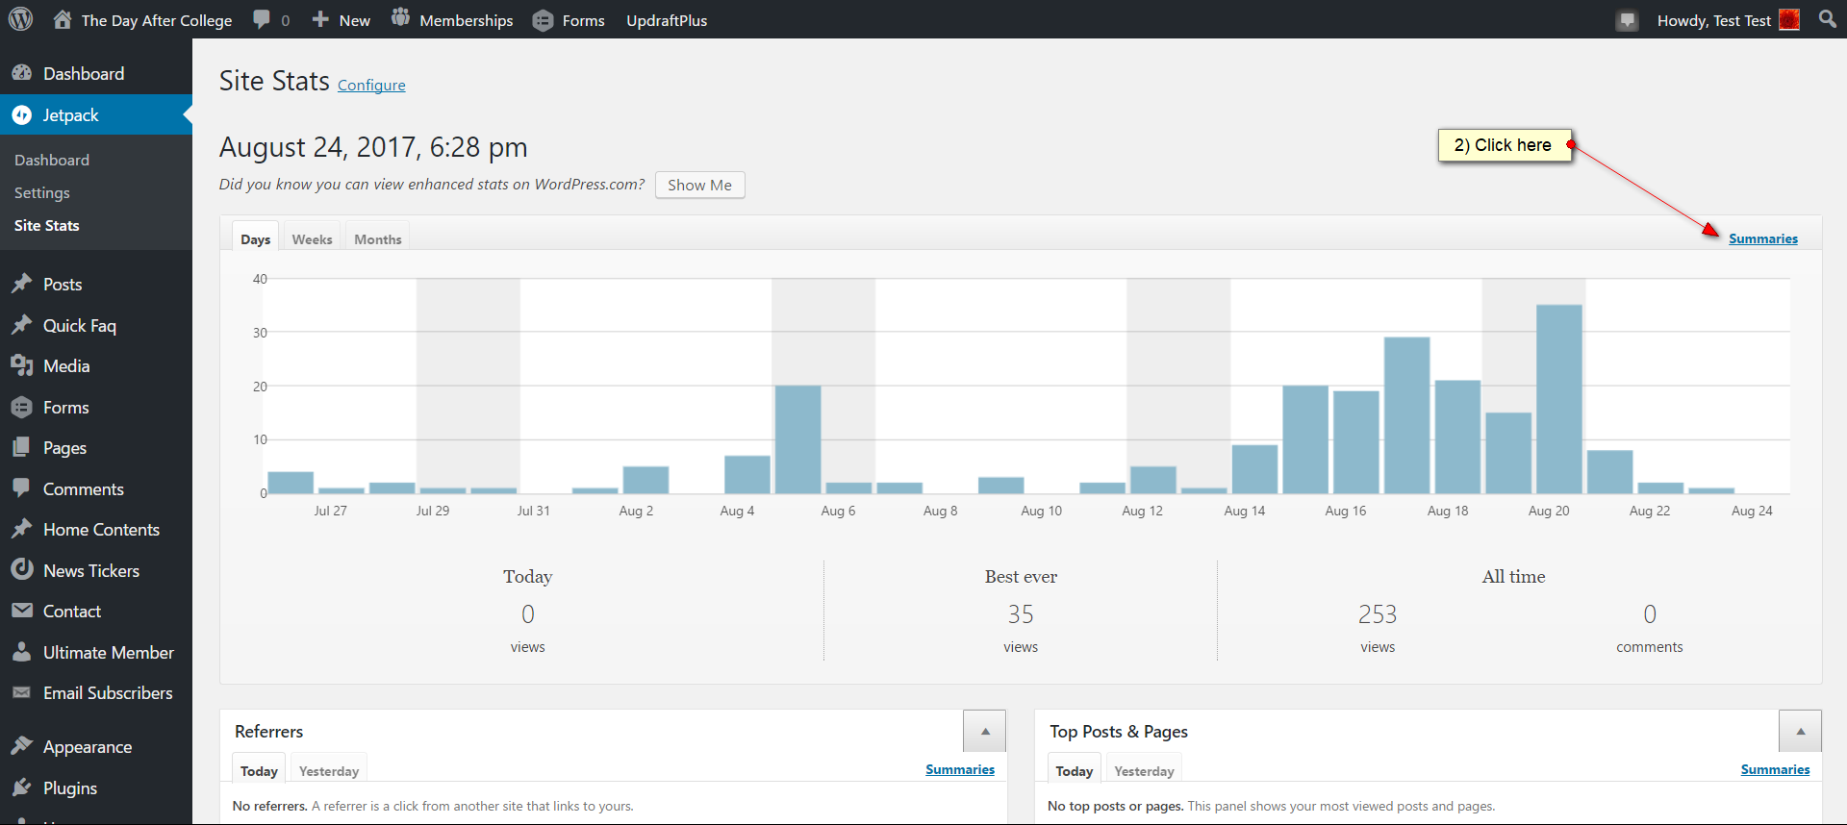Click the Top Posts & Pages panel title
Screen dimensions: 1847x825
coord(1119,732)
